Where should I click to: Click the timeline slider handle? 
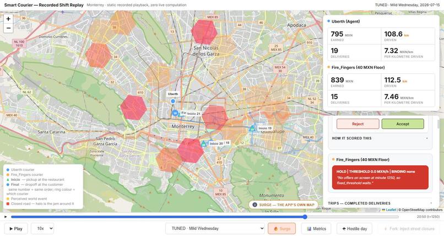(305, 217)
